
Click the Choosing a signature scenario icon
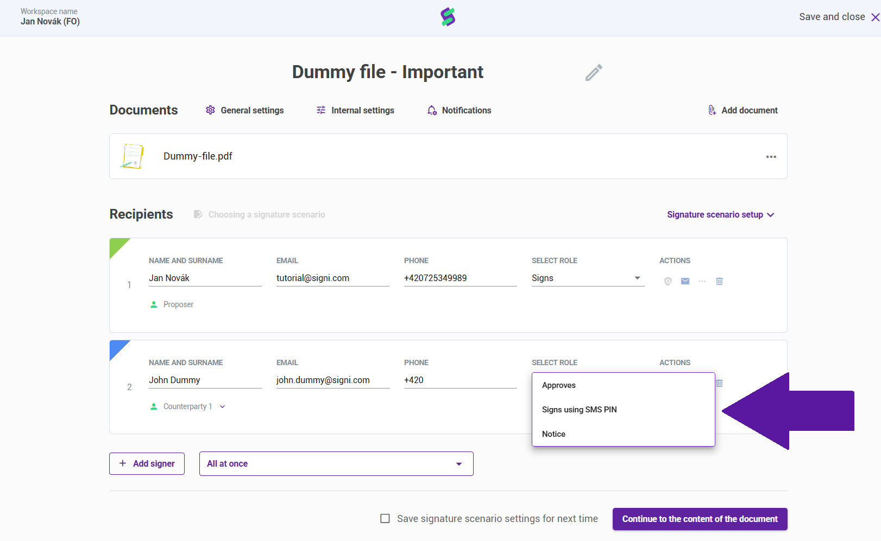[198, 214]
